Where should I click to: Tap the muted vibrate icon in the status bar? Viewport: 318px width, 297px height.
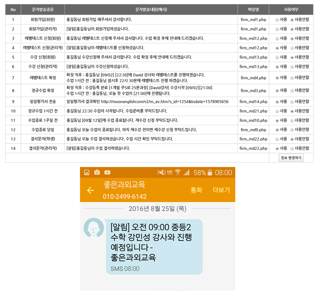point(161,172)
